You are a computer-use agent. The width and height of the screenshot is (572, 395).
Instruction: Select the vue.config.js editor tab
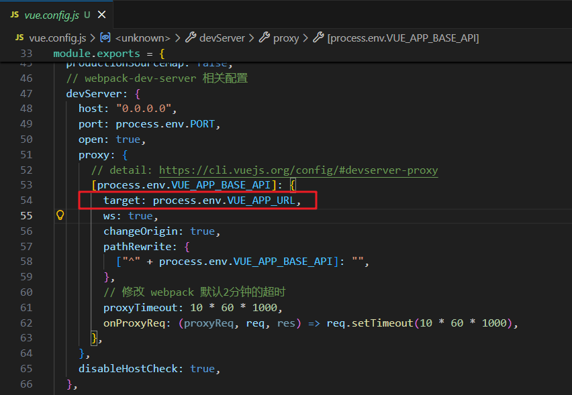56,15
